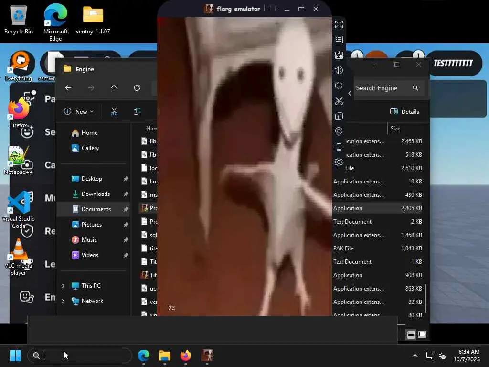Click the emulator shake device icon
Screen dimensions: 489x367
[x=339, y=147]
